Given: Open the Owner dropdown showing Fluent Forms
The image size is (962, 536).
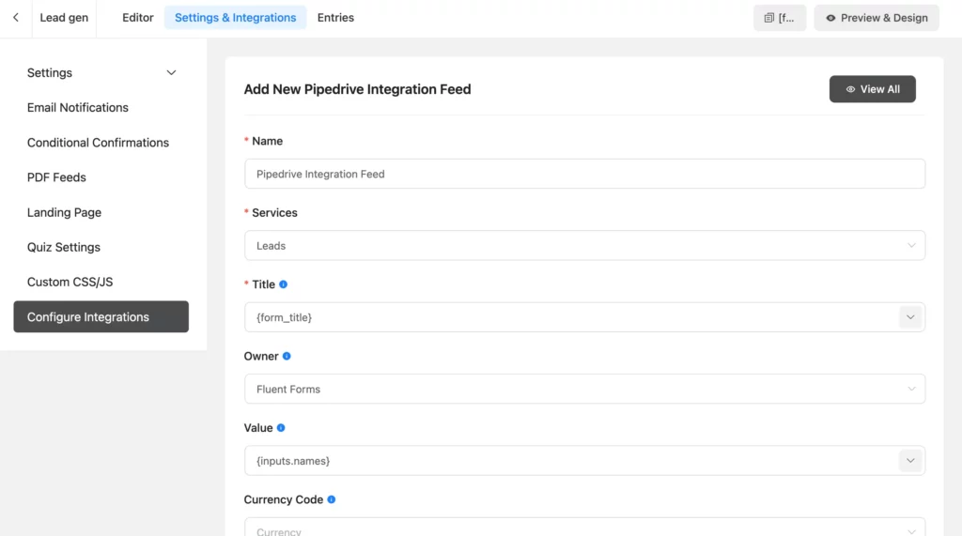Looking at the screenshot, I should pyautogui.click(x=584, y=389).
